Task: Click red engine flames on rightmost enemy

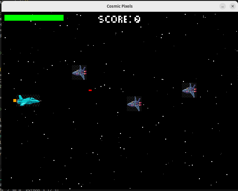Action: tap(195, 90)
